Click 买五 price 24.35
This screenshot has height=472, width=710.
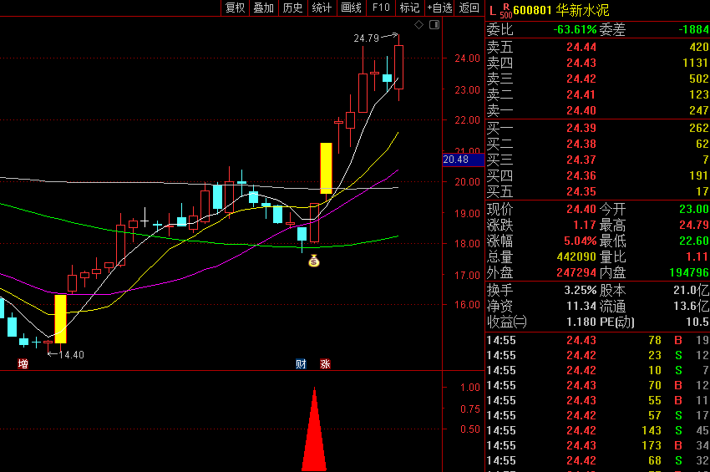[581, 191]
